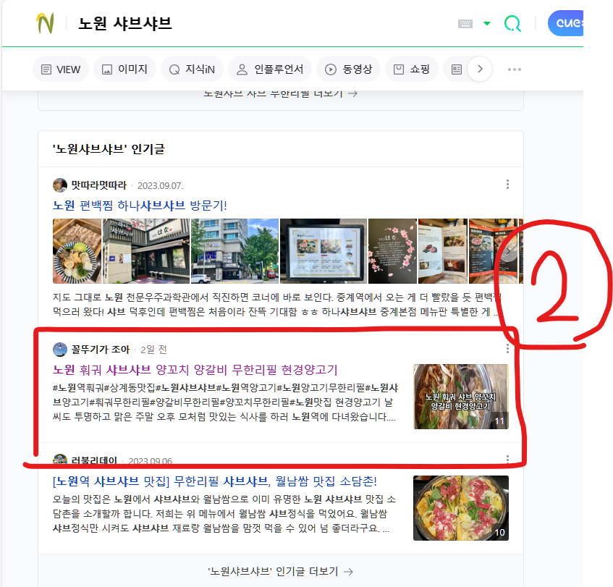The image size is (613, 587).
Task: Open post 노원 편백찜 하나샤브샤브 방문기!
Action: pos(140,206)
